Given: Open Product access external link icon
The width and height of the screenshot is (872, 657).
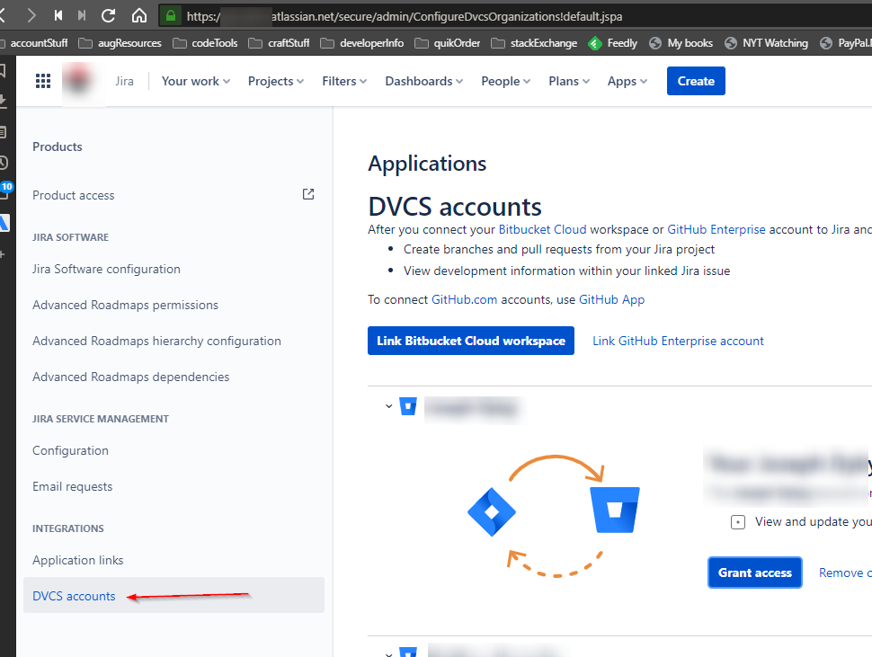Looking at the screenshot, I should pos(308,194).
